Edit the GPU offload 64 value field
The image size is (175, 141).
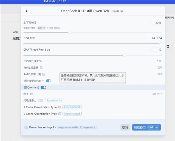click(150, 38)
